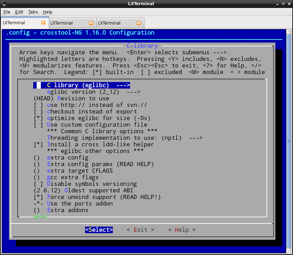Viewport: 293px width, 255px height.
Task: Edit '(2.6.12) Oldest supported ABI' value
Action: 83,190
